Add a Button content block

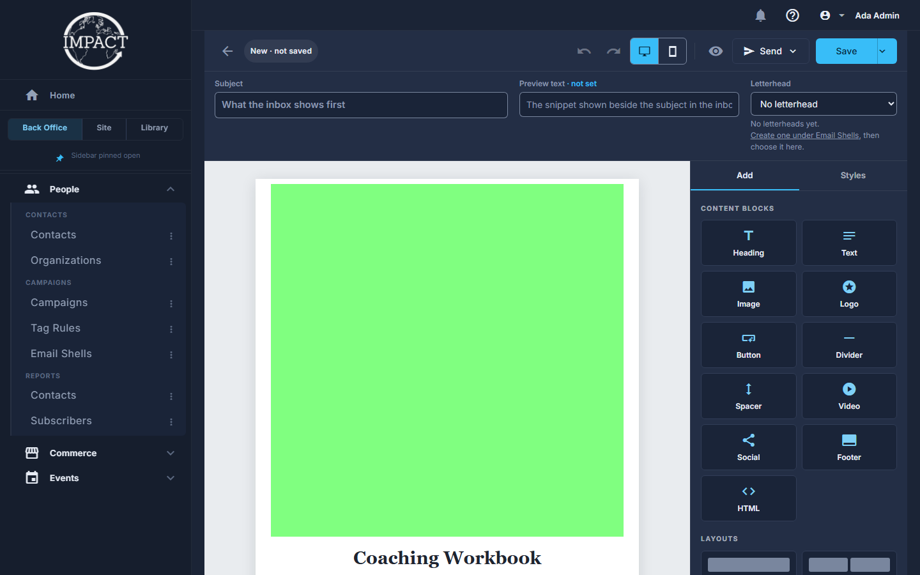(749, 345)
